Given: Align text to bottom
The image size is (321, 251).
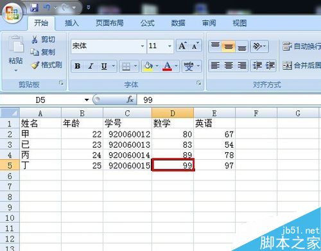Looking at the screenshot, I should pos(242,46).
